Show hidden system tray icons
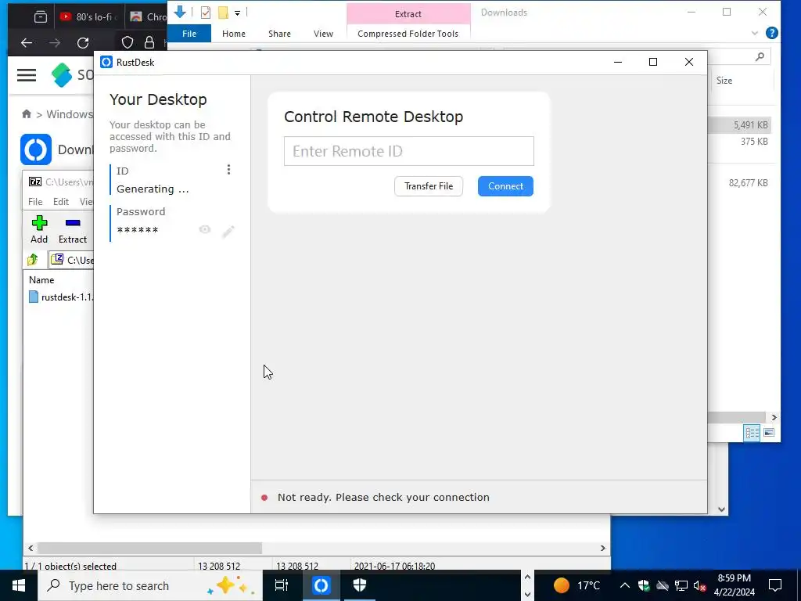The height and width of the screenshot is (601, 801). point(625,585)
